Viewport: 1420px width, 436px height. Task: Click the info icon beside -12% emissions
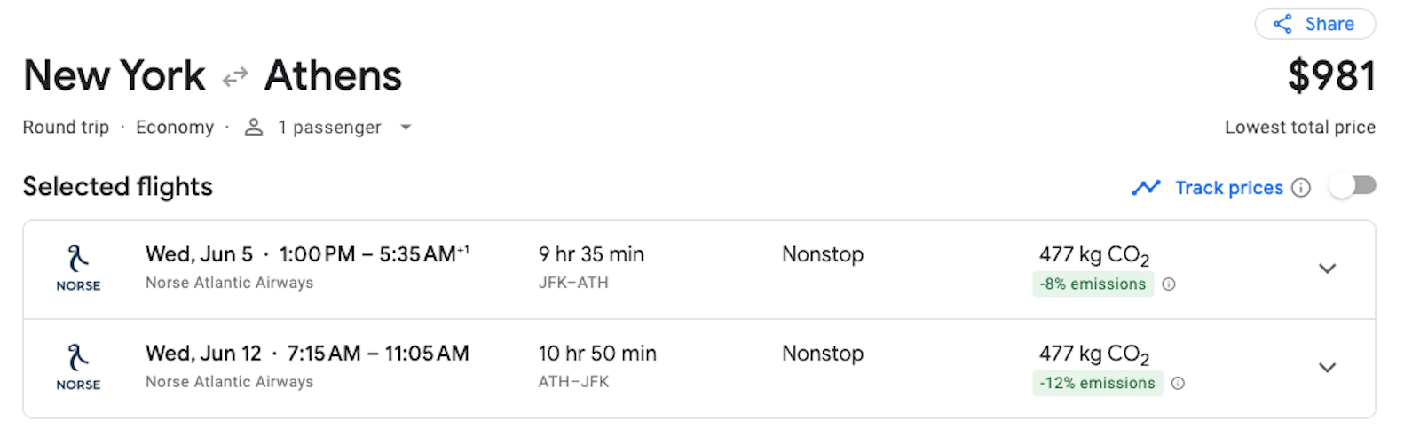pyautogui.click(x=1178, y=384)
